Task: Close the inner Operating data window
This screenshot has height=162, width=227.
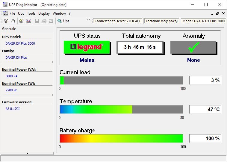Action: coord(223,13)
